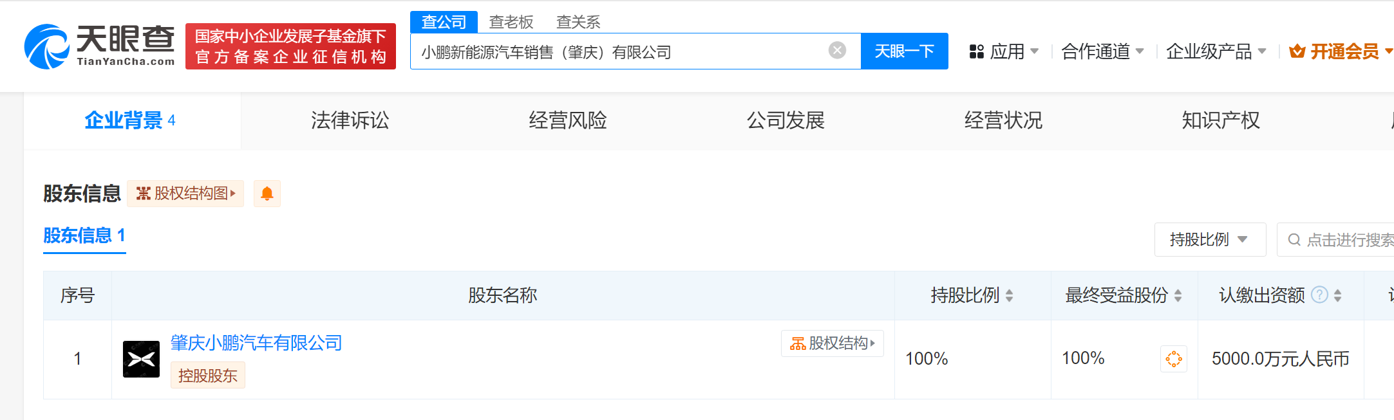Switch to the 法律诉讼 tab
Screen dimensions: 1394x420
coord(350,120)
